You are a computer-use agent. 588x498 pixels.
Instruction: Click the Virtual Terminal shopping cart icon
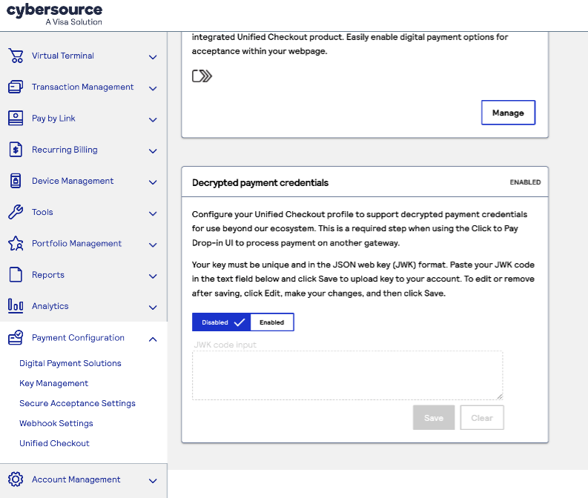16,56
